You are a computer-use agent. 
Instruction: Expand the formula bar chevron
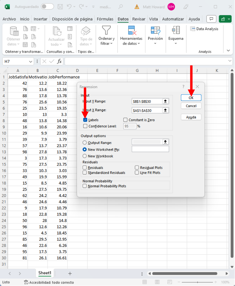230,61
